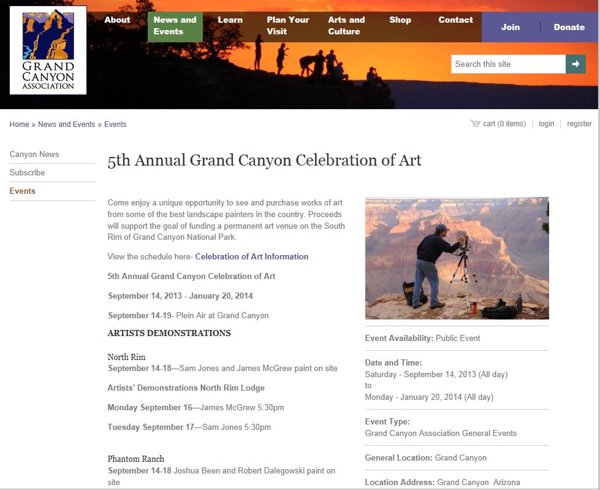Click the General Location: Grand Canyon line
The image size is (600, 490).
coord(425,458)
